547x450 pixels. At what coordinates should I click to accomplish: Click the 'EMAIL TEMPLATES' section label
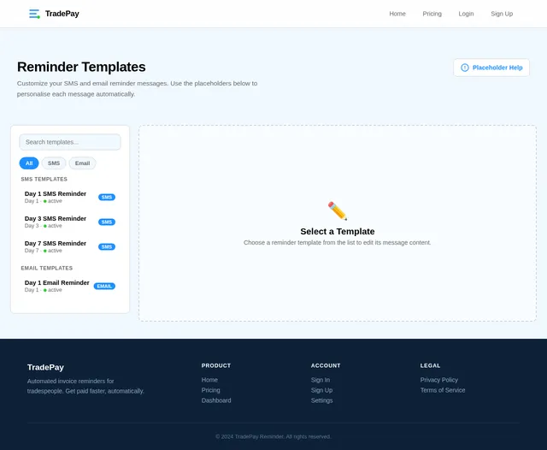47,268
